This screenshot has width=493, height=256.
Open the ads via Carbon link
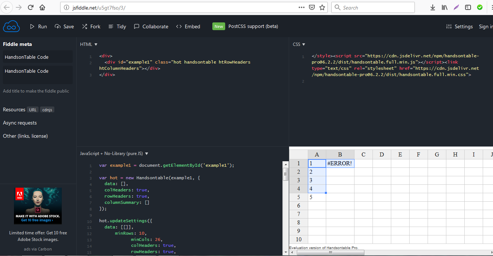(38, 249)
